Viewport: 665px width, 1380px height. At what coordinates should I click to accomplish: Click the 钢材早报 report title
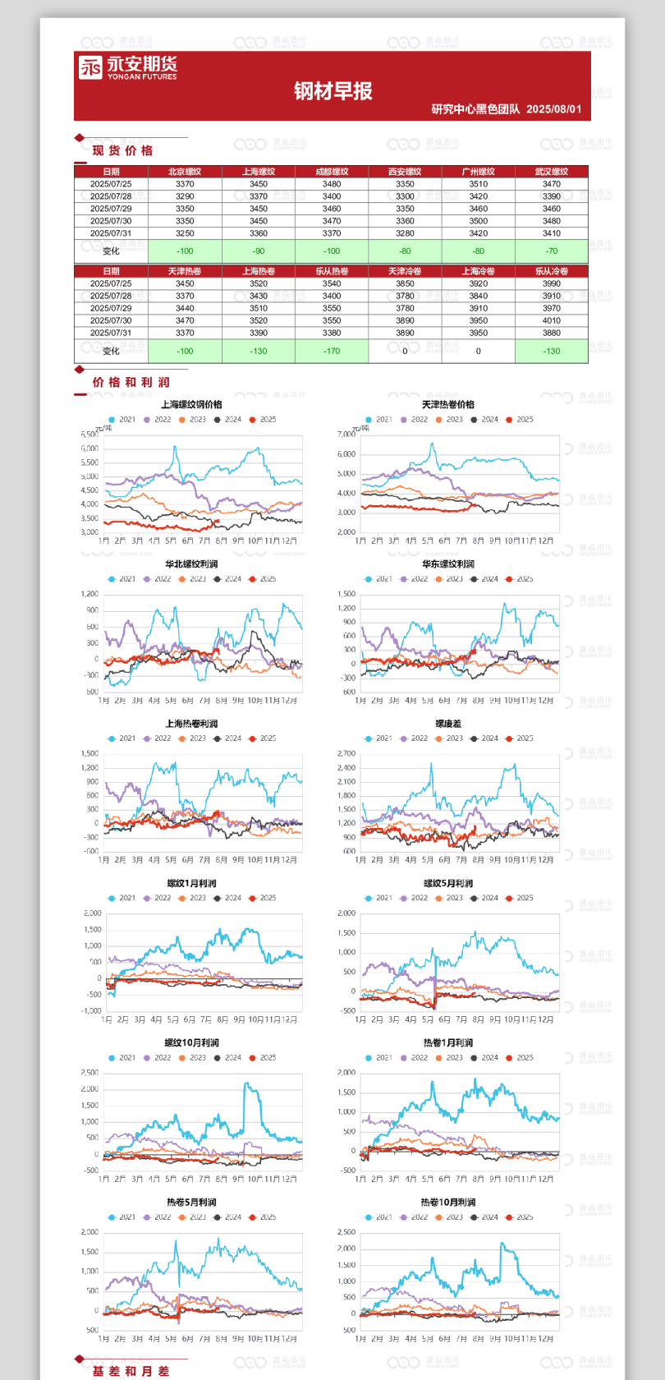[332, 91]
